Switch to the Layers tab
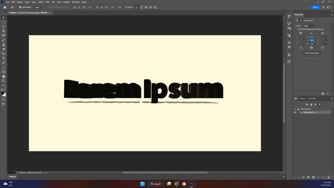The width and height of the screenshot is (334, 188). point(303,99)
